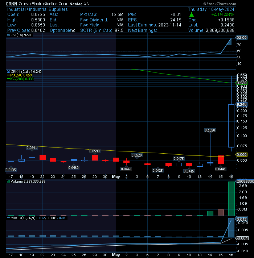Click the 0.0590 price annotation
Viewport: 254px width, 258px height.
(95, 151)
